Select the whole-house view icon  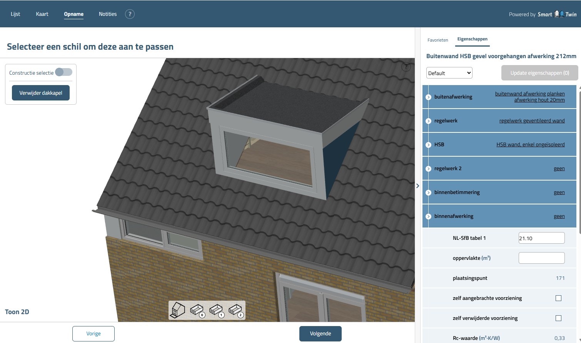(x=178, y=310)
